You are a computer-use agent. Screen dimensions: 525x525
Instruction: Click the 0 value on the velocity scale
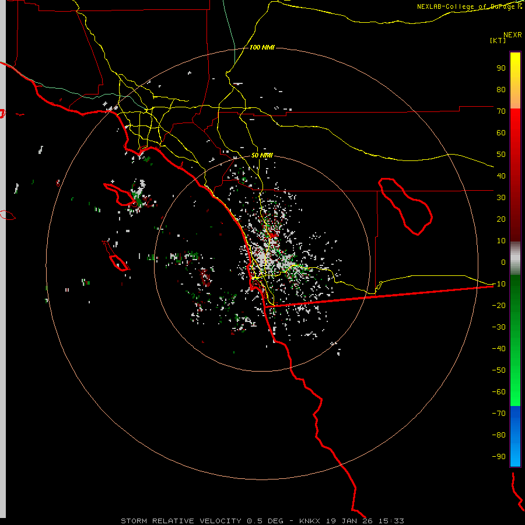click(503, 262)
